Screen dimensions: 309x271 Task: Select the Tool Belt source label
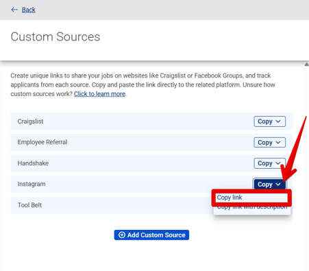(29, 205)
